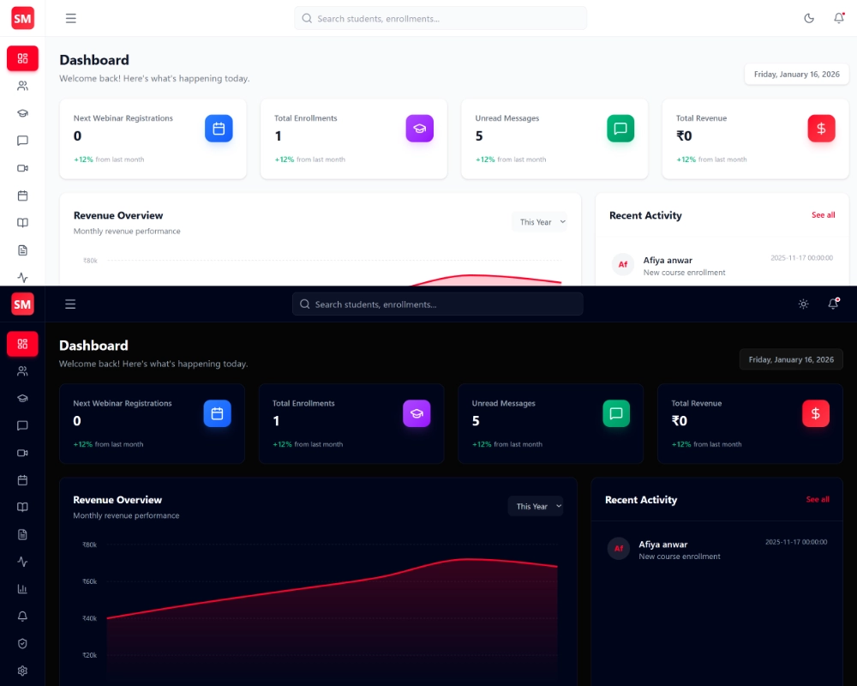The height and width of the screenshot is (686, 857).
Task: Click purple graduation icon on light Total Enrollments card
Action: point(420,129)
